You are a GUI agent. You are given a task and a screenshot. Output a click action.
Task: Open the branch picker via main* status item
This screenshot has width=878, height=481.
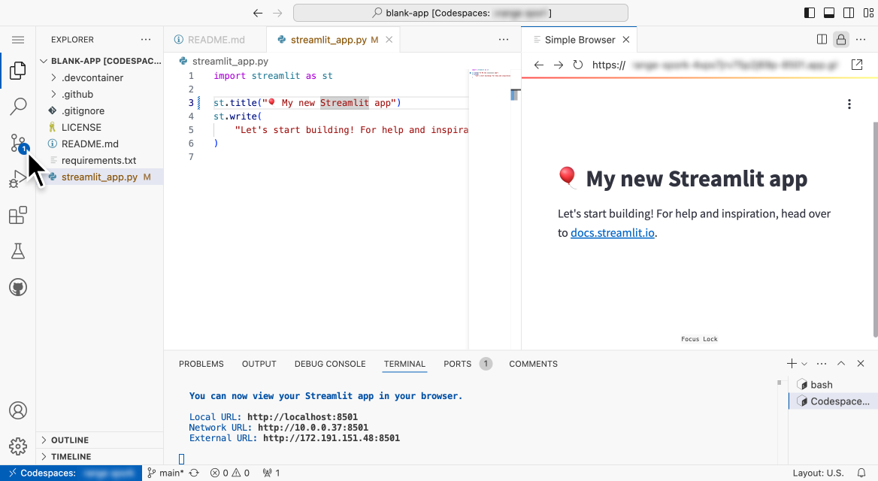(165, 473)
